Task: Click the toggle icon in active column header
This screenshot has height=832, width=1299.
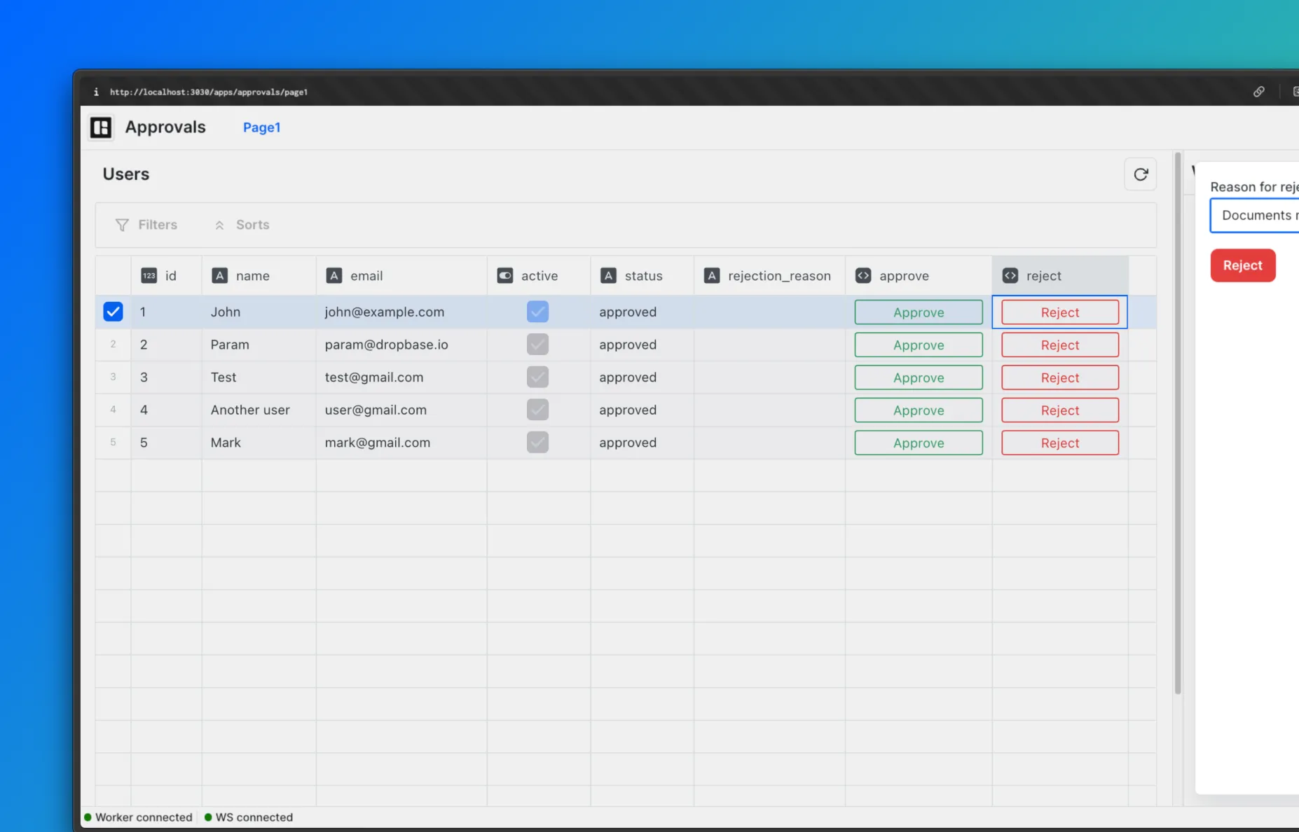Action: click(x=504, y=275)
